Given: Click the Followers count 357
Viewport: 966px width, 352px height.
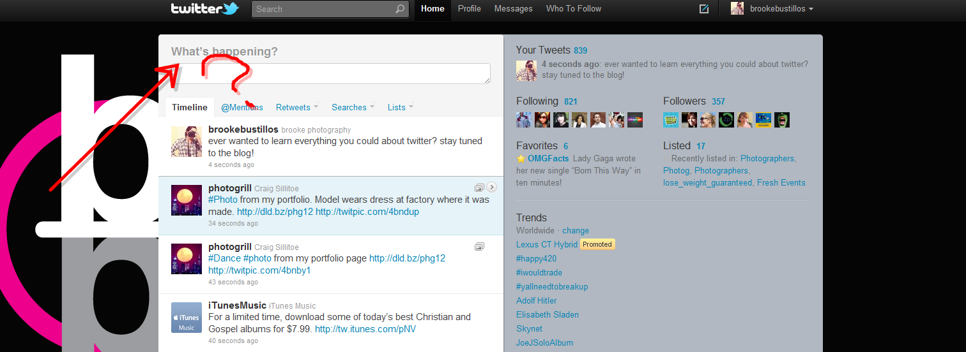Looking at the screenshot, I should click(718, 101).
